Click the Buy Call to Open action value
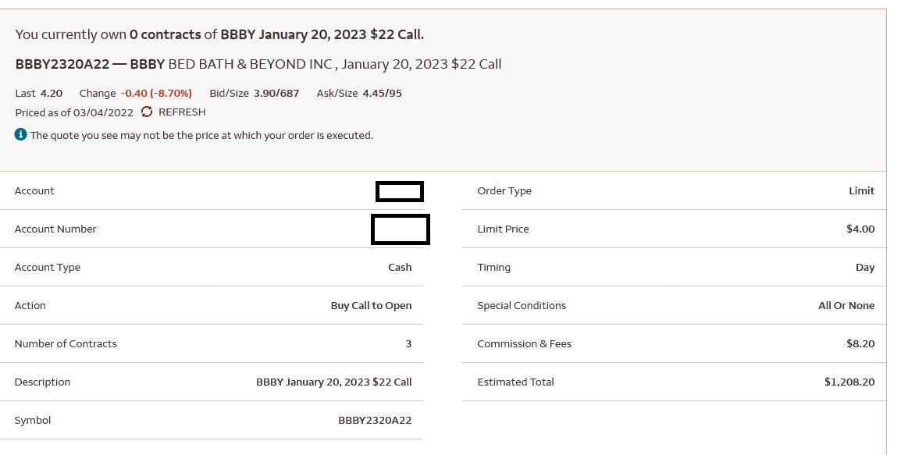901x455 pixels. pyautogui.click(x=371, y=306)
